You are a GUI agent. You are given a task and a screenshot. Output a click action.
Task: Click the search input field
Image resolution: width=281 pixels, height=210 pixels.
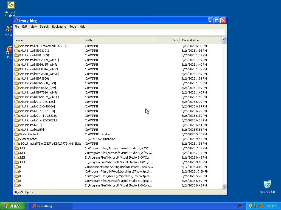pos(120,33)
